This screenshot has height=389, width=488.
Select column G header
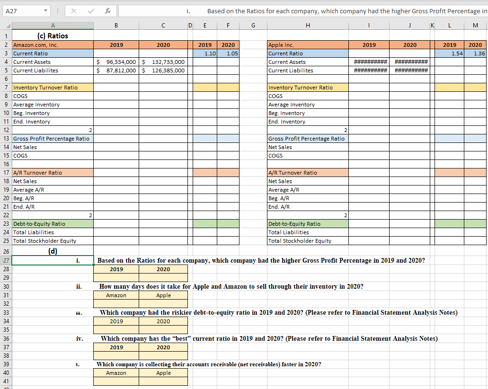(x=253, y=26)
